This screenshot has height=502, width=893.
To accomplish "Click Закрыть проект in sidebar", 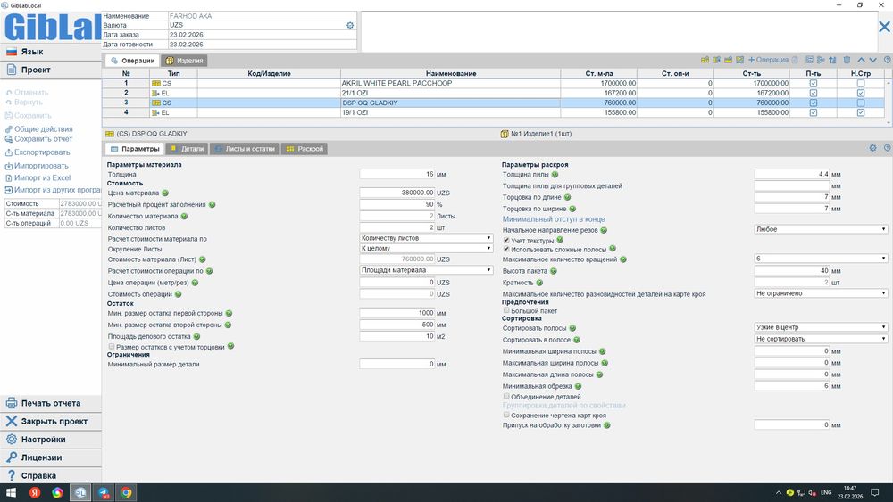I will click(x=51, y=421).
